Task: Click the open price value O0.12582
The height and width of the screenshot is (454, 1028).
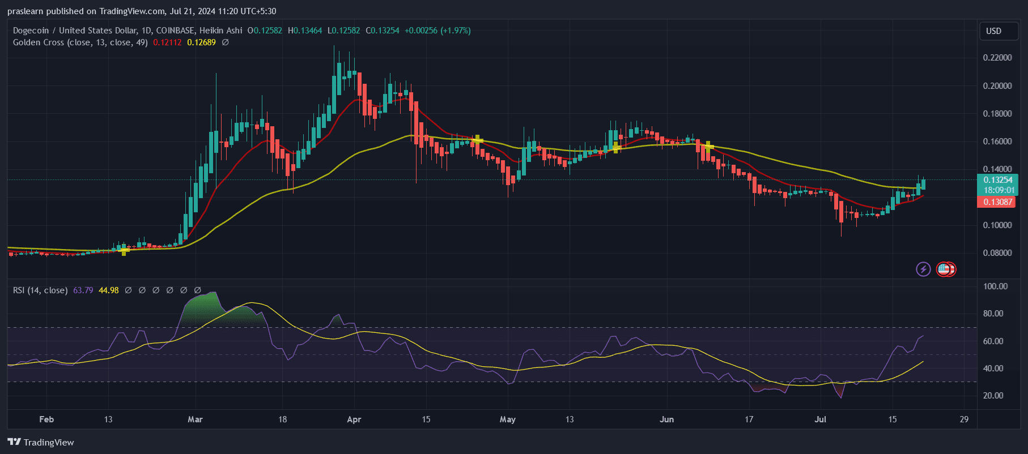Action: [x=265, y=31]
